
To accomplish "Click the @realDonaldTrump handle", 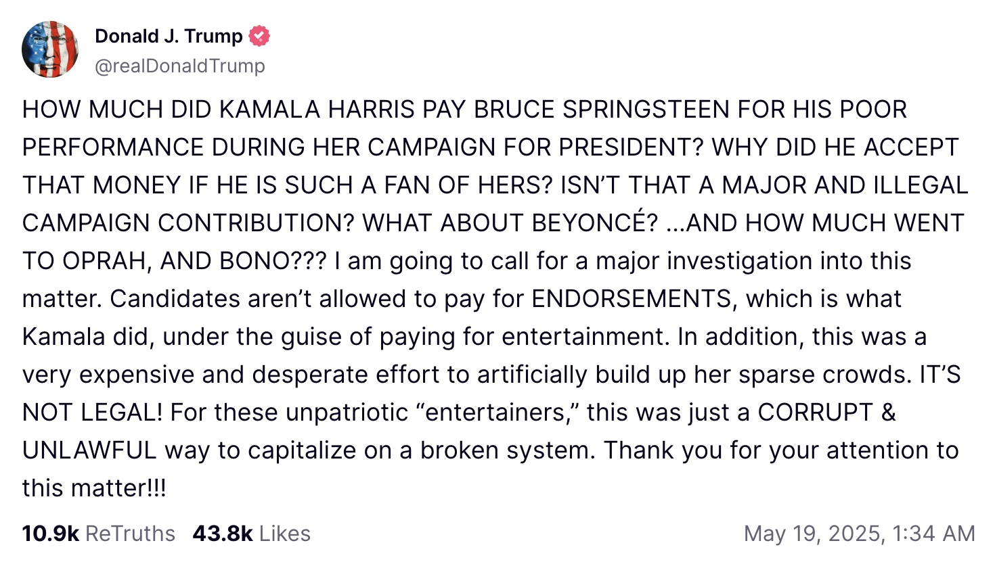I will tap(180, 66).
